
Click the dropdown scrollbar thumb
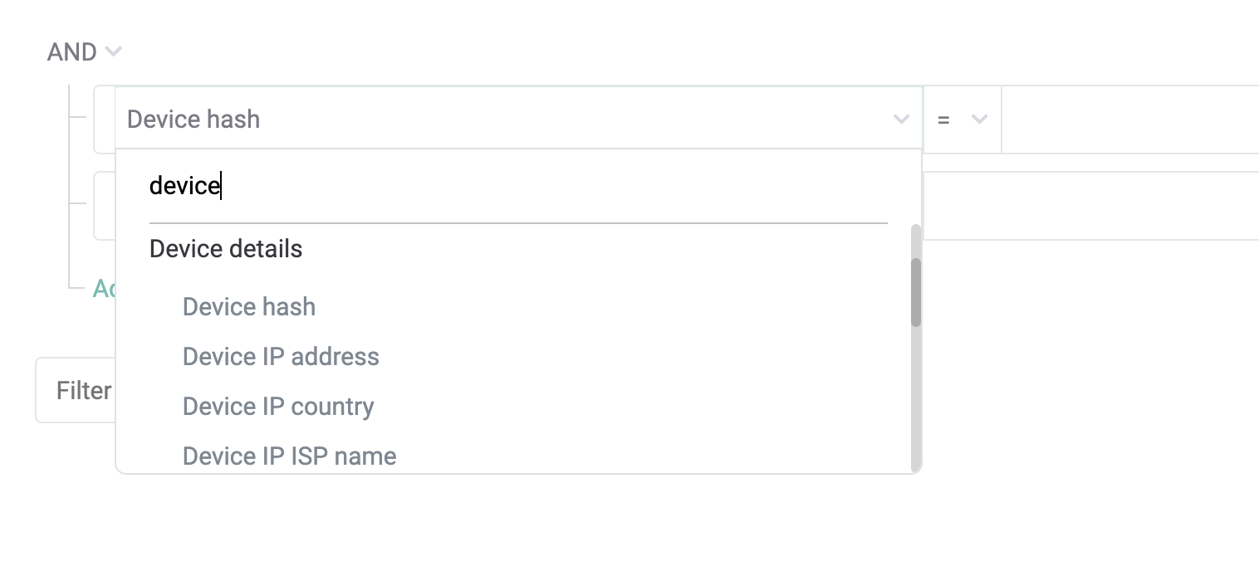914,290
